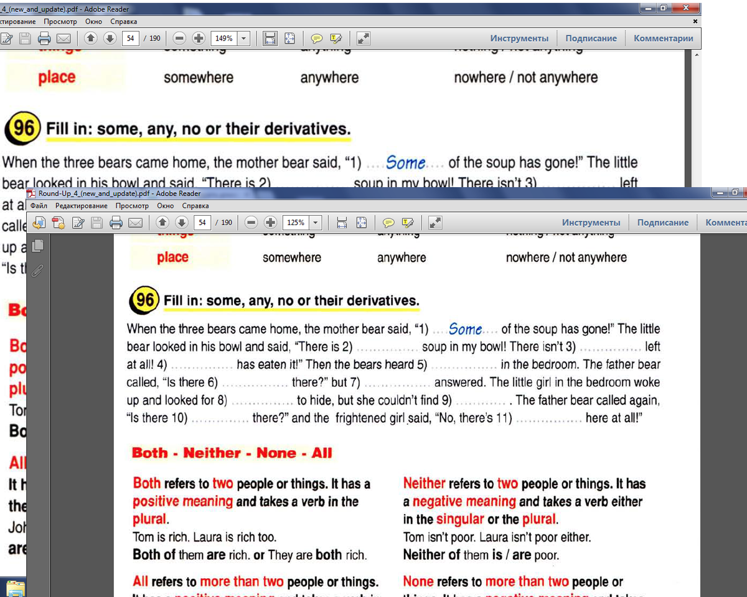Enter Read Mode in the front window
This screenshot has height=597, width=747.
(436, 223)
